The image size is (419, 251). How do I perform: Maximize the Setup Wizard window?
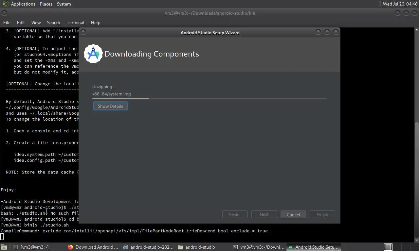(x=327, y=32)
